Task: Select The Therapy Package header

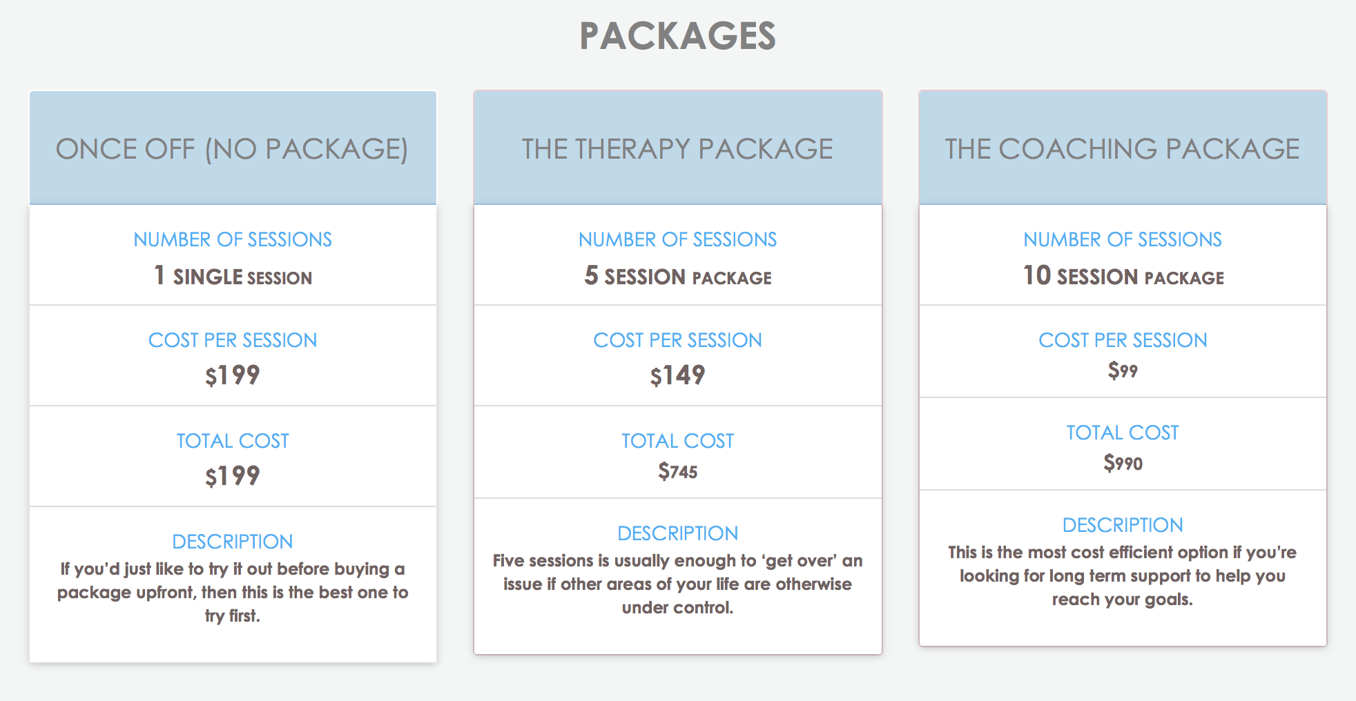Action: tap(678, 148)
